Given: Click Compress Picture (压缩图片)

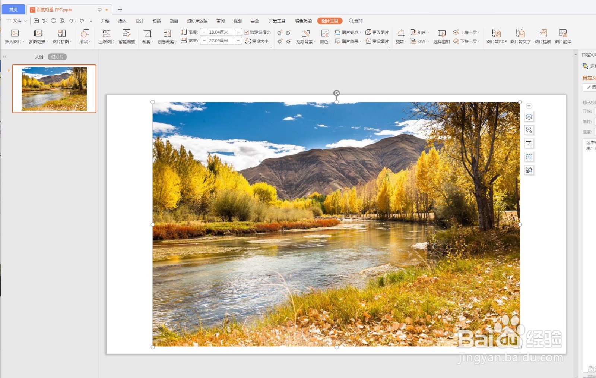Looking at the screenshot, I should pos(107,37).
